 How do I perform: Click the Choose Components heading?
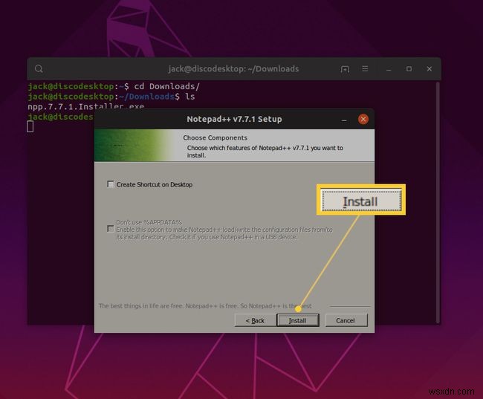tap(215, 137)
